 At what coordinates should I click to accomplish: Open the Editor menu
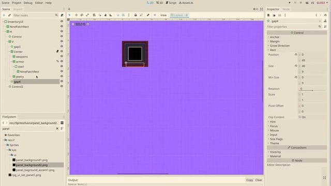pos(39,3)
